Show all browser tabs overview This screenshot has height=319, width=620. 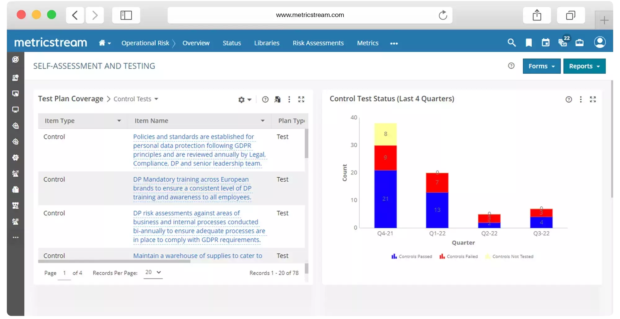coord(571,15)
